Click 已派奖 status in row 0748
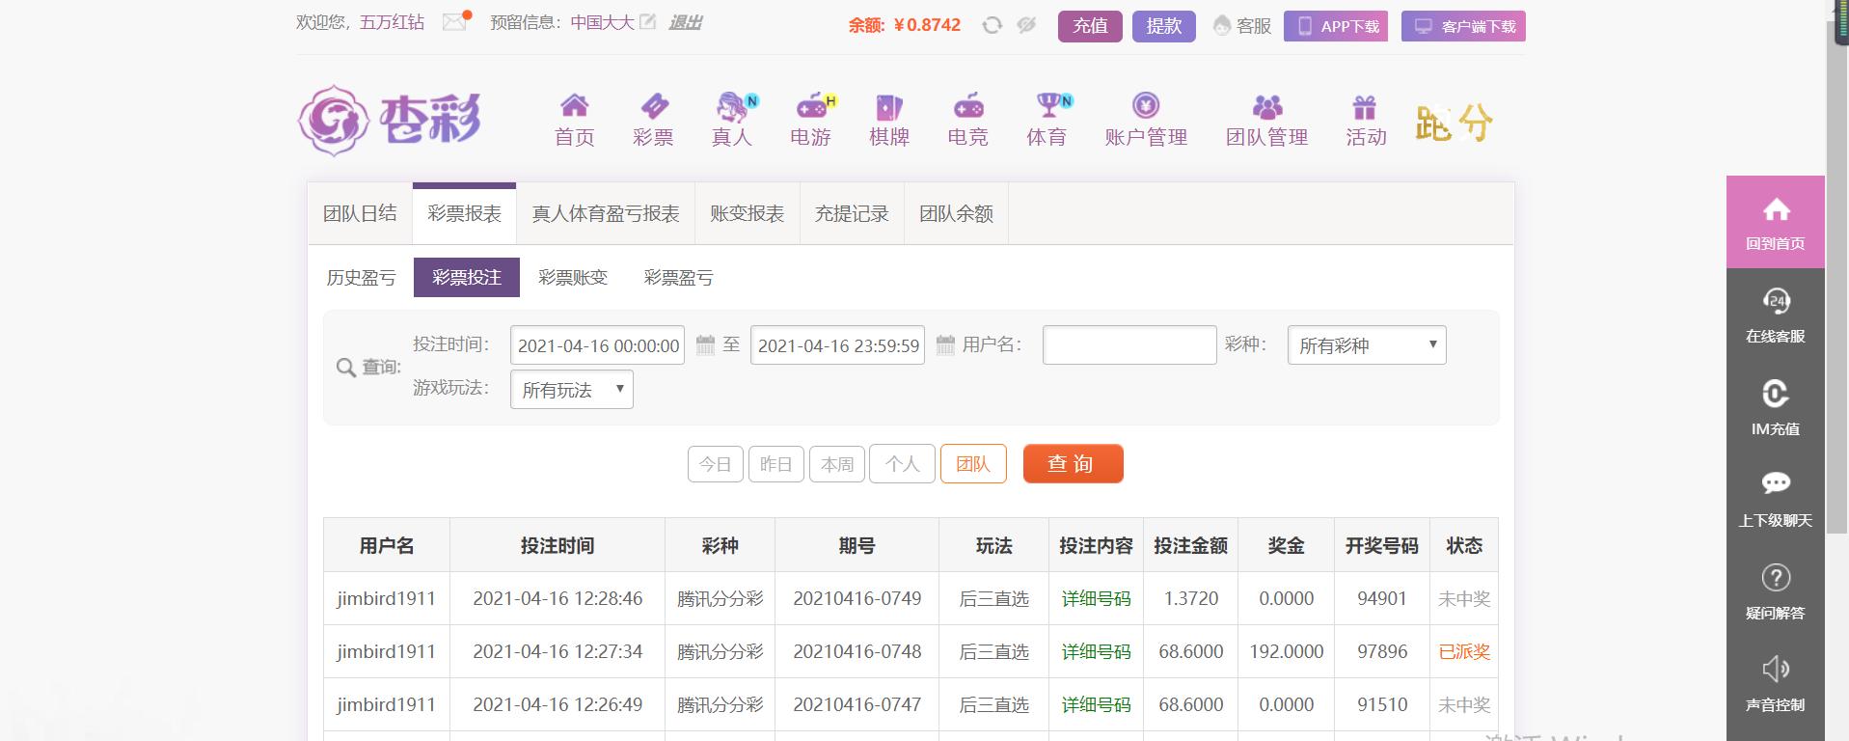Image resolution: width=1849 pixels, height=741 pixels. click(1464, 651)
